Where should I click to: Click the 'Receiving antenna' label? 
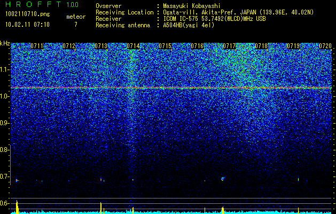(x=123, y=25)
